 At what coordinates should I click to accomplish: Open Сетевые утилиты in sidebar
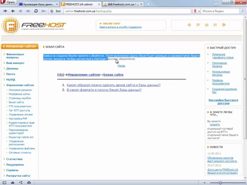(x=20, y=153)
